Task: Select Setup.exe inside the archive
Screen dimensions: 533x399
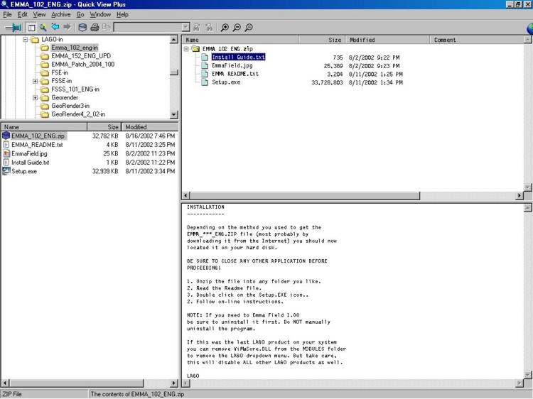Action: (226, 82)
